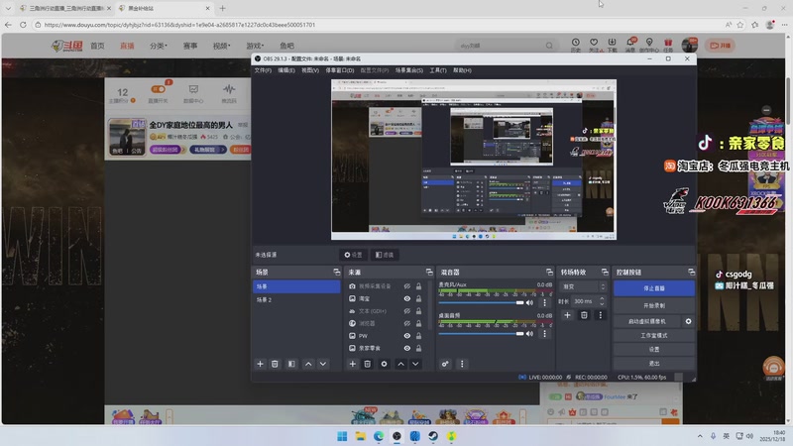Open virtual camera settings gear
The height and width of the screenshot is (446, 793).
pyautogui.click(x=688, y=321)
